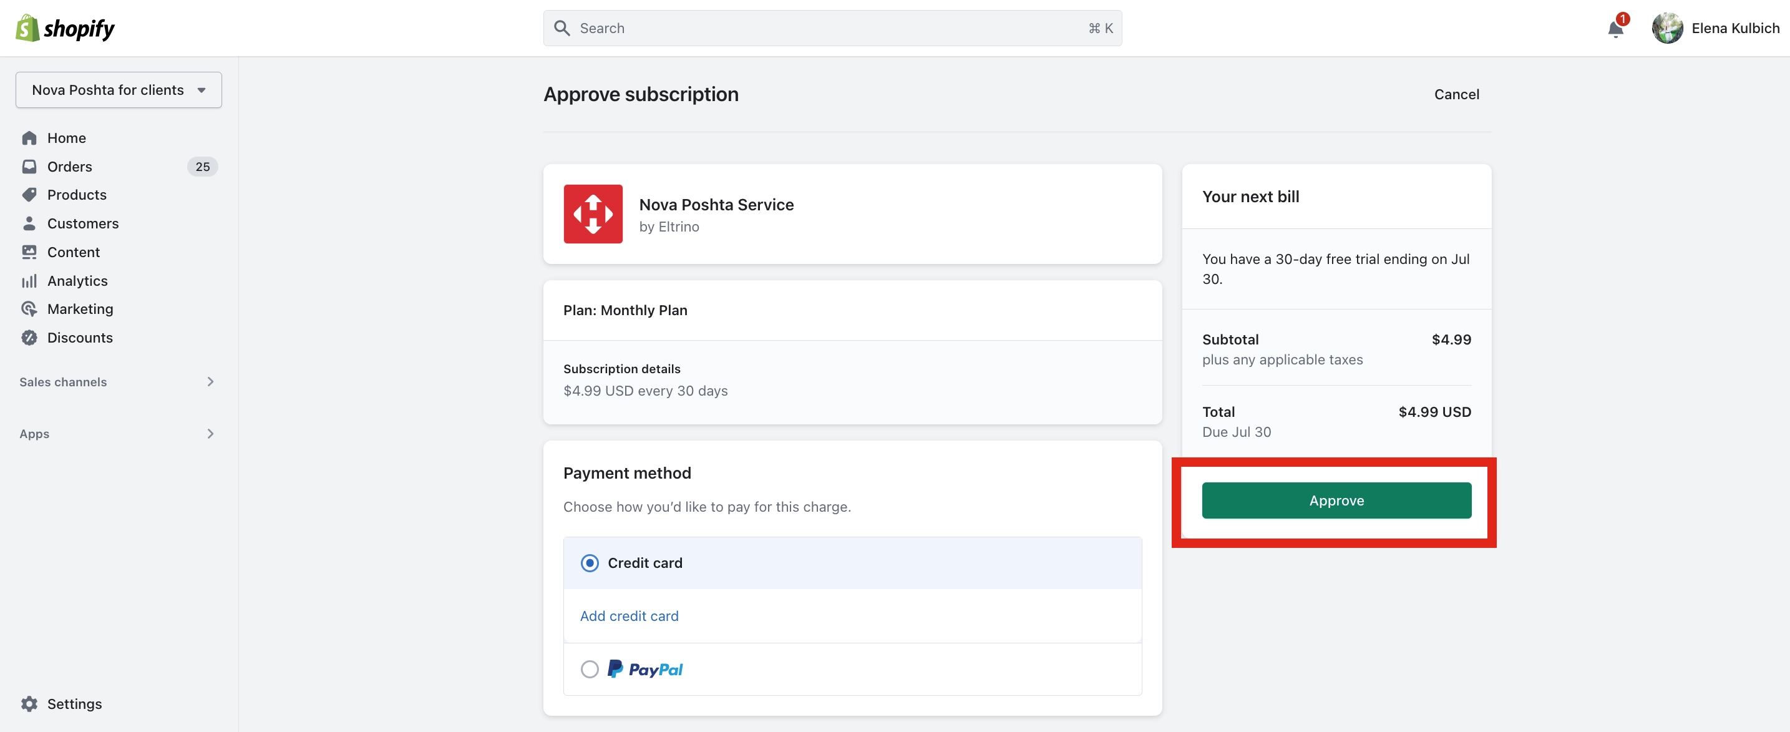
Task: Approve the subscription
Action: click(x=1336, y=500)
